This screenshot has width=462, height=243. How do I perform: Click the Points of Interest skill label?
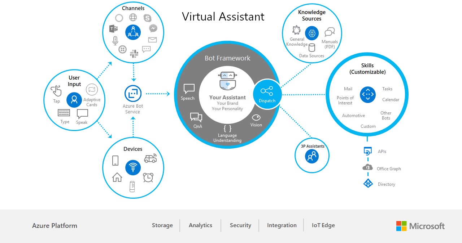(x=345, y=100)
